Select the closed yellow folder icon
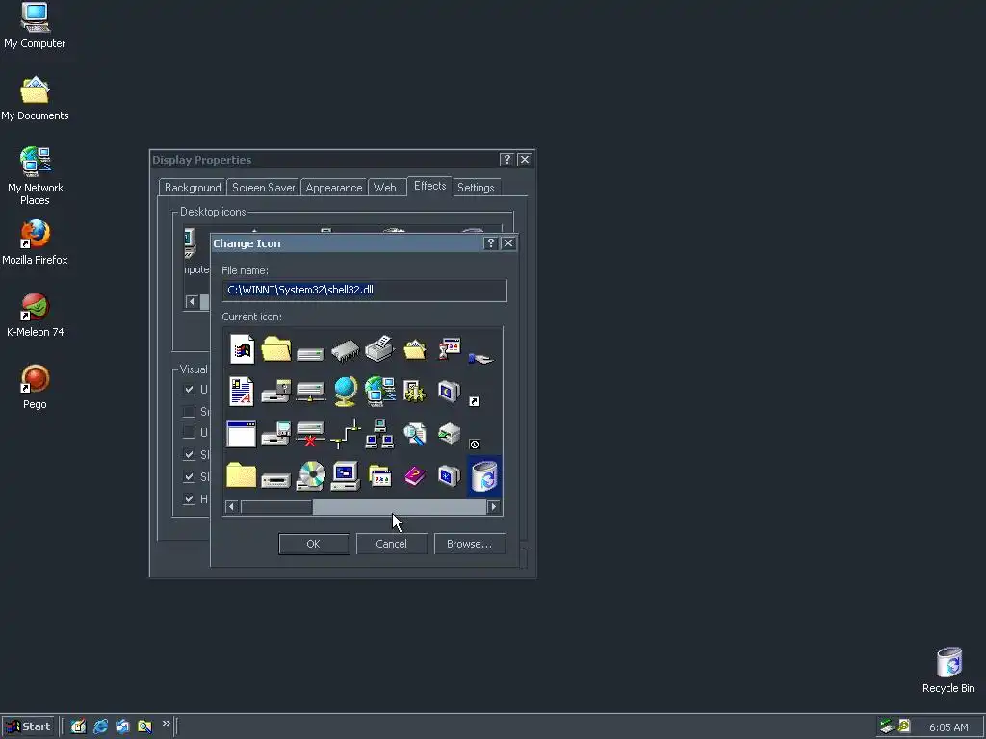 click(242, 475)
